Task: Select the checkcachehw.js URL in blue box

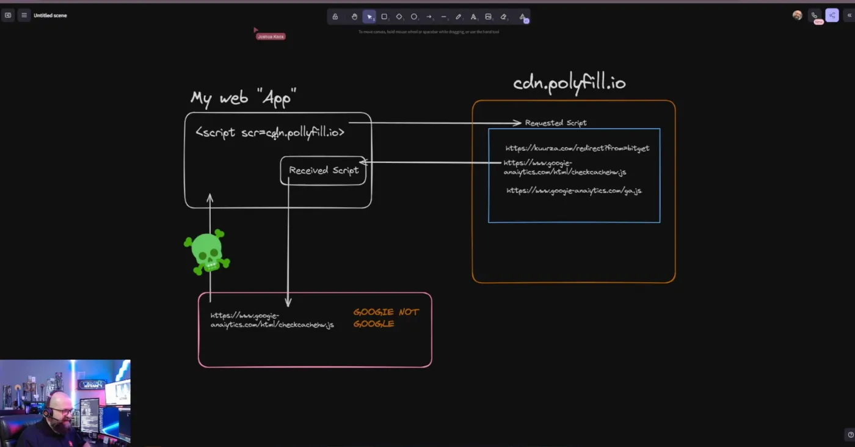Action: (565, 167)
